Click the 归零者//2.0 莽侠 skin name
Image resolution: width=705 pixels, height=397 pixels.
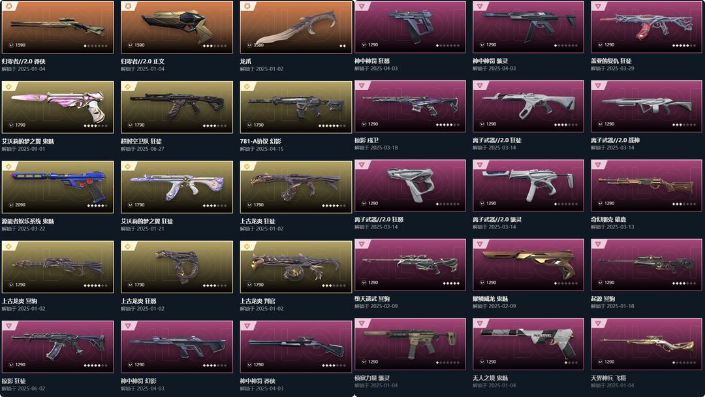(x=23, y=61)
